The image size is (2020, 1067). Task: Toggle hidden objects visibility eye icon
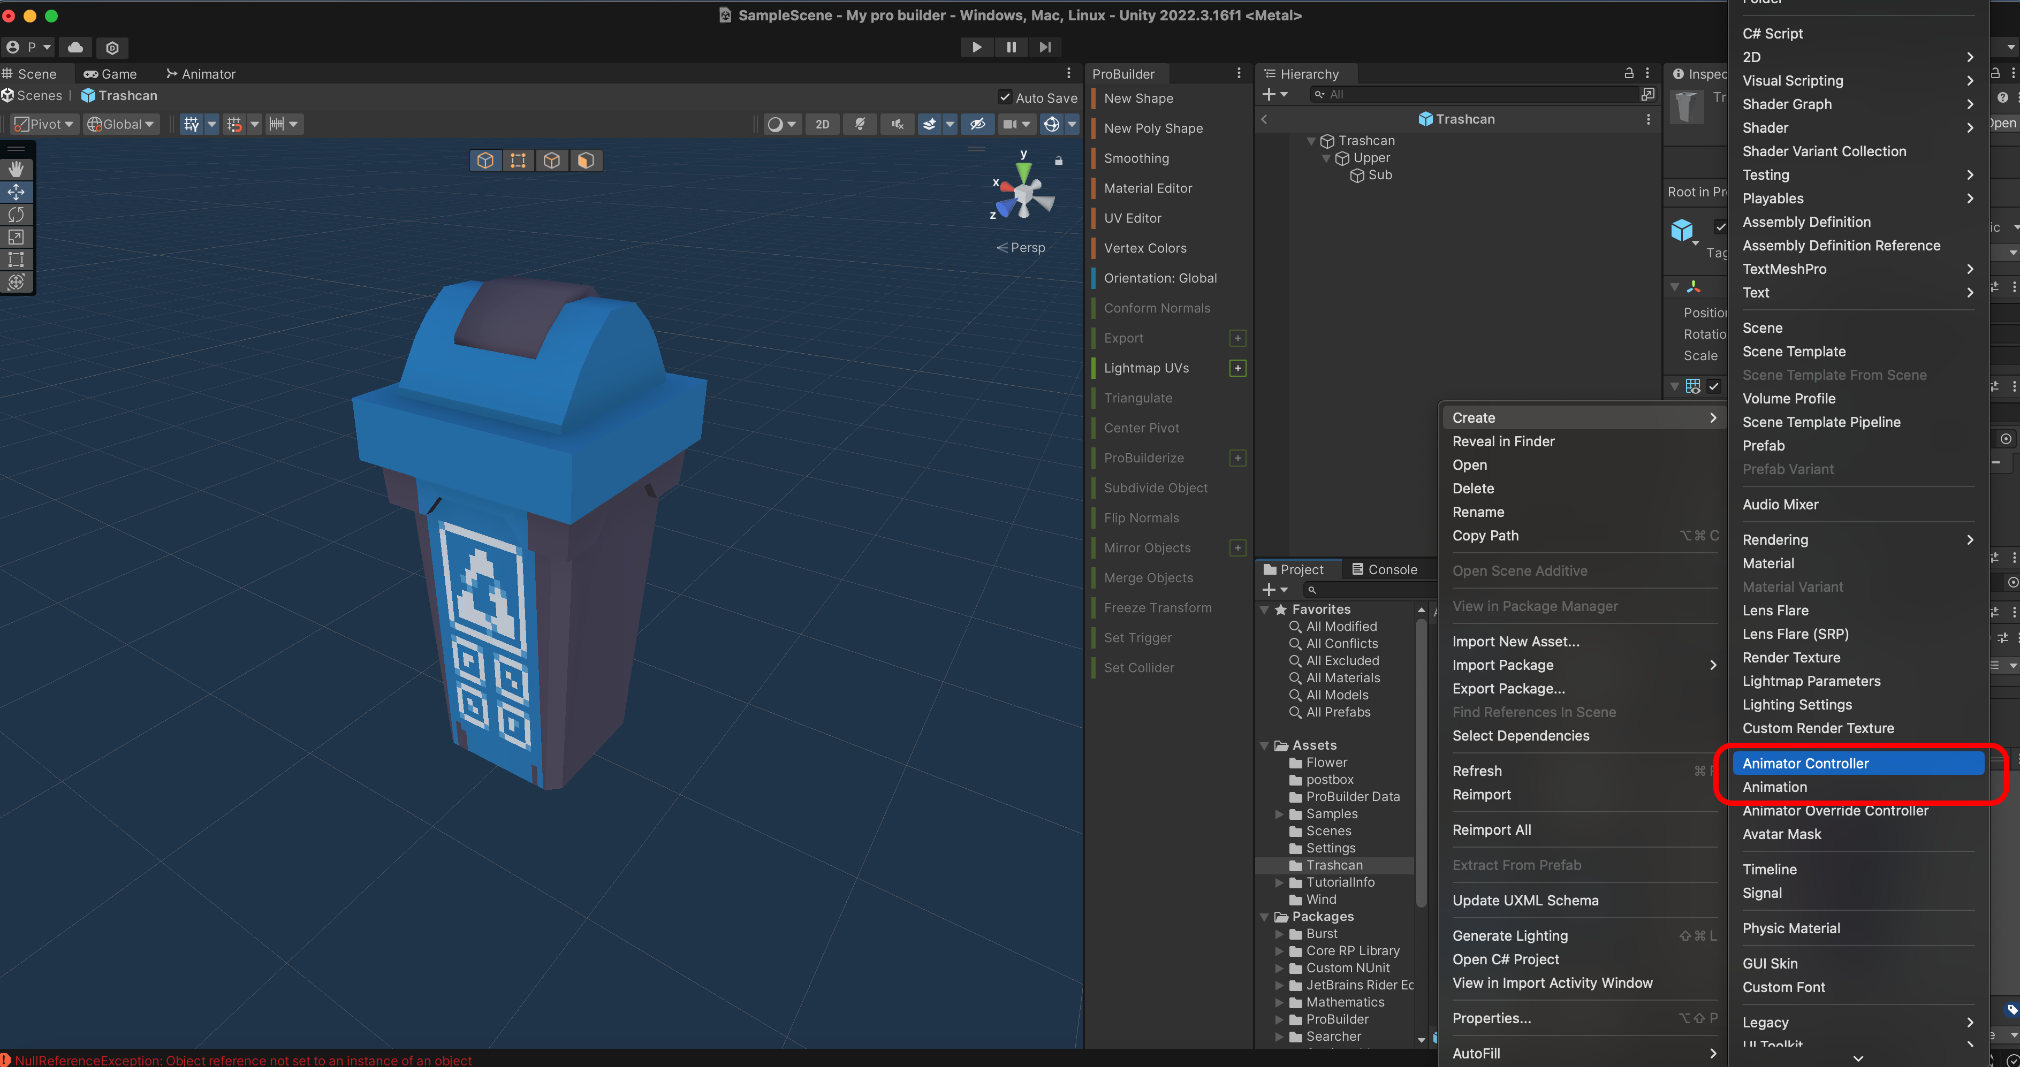click(977, 124)
